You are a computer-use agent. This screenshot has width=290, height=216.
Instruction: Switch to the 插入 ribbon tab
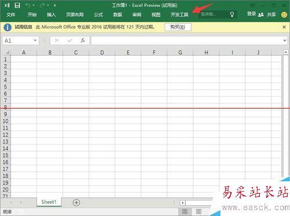pyautogui.click(x=51, y=14)
